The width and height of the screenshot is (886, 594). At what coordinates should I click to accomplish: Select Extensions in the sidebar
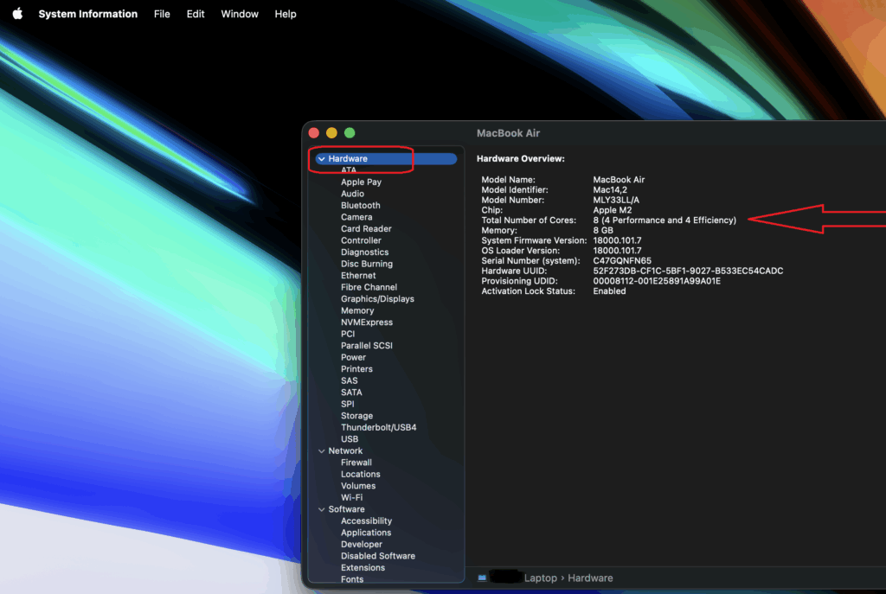coord(363,567)
